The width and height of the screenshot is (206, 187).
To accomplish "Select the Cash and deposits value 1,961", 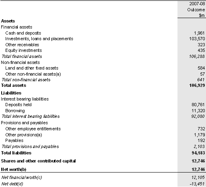I will pos(199,33).
